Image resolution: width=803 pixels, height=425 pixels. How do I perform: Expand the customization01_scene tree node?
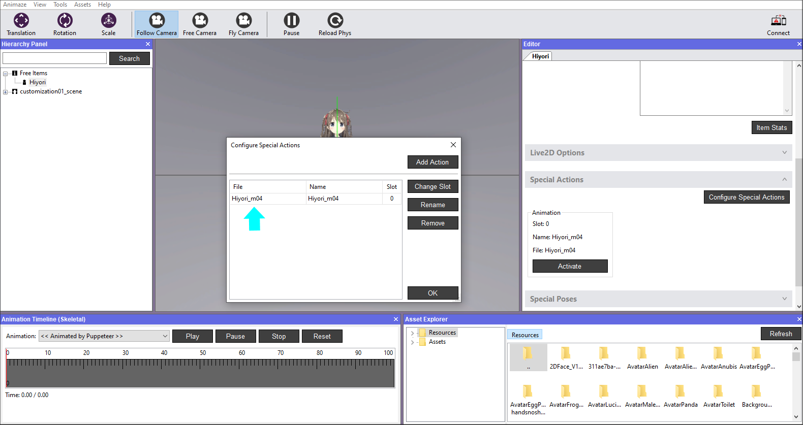coord(5,92)
